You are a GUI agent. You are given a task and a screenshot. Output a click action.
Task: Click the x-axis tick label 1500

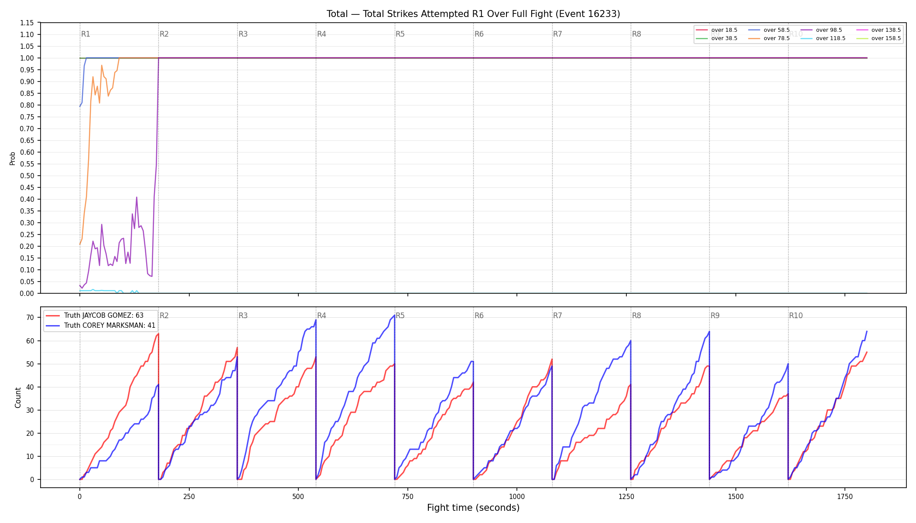click(x=736, y=496)
